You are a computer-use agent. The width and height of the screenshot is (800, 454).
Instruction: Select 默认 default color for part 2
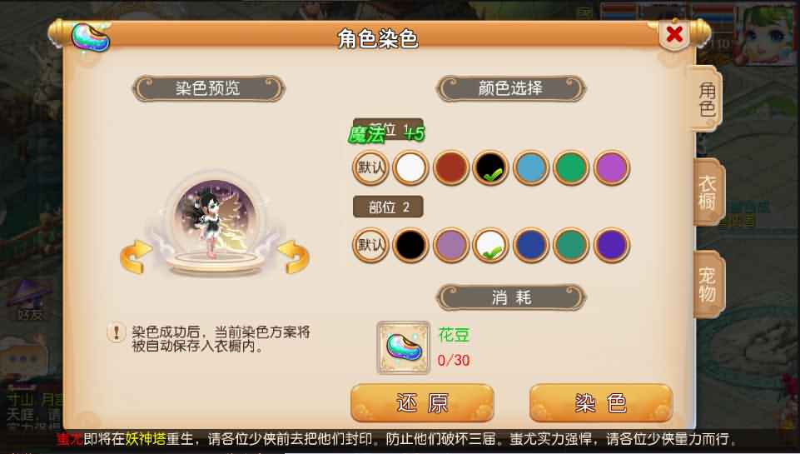click(370, 245)
